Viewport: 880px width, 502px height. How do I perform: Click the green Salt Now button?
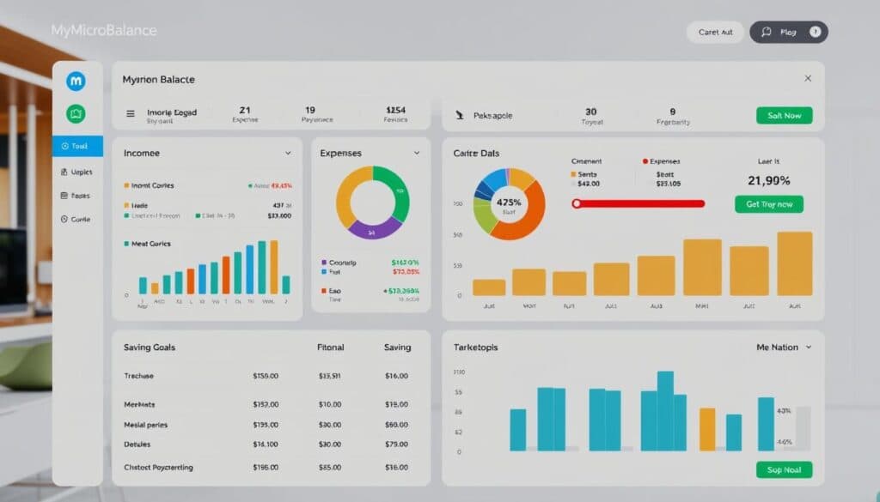coord(784,115)
